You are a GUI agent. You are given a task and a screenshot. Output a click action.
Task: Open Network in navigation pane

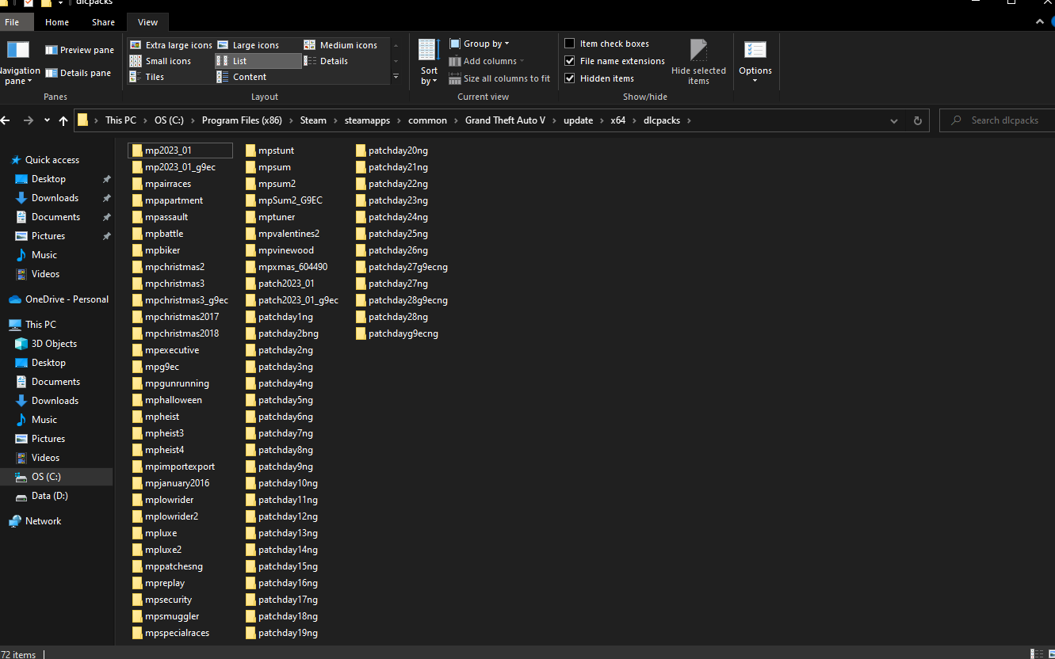point(43,521)
